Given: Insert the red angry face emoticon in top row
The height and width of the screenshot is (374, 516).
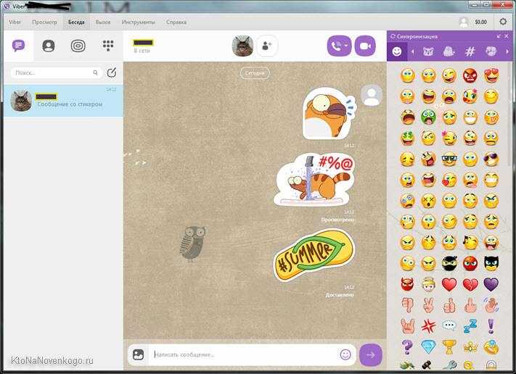Looking at the screenshot, I should [470, 76].
